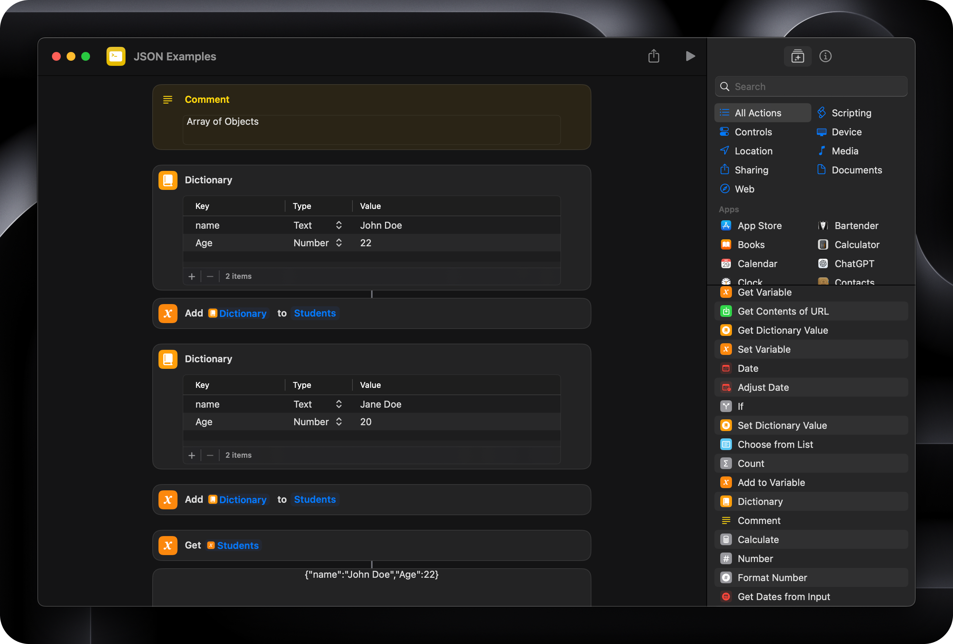This screenshot has width=953, height=644.
Task: Add an item to the first Dictionary
Action: (191, 276)
